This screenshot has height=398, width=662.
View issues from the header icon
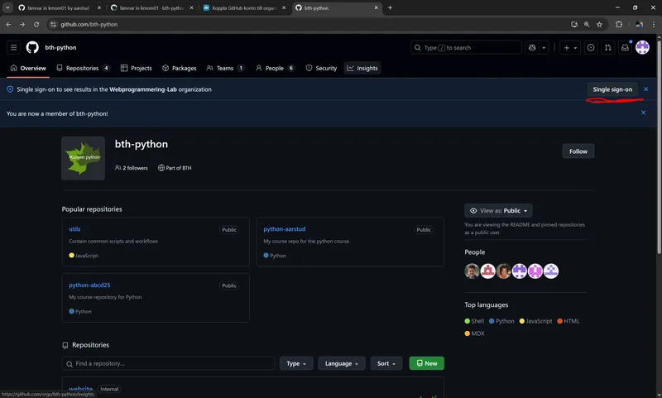click(x=591, y=48)
